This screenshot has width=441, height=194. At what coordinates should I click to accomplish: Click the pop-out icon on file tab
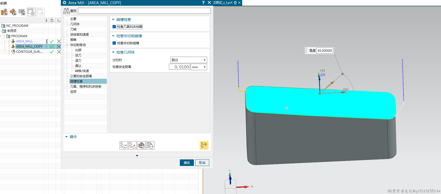click(235, 3)
